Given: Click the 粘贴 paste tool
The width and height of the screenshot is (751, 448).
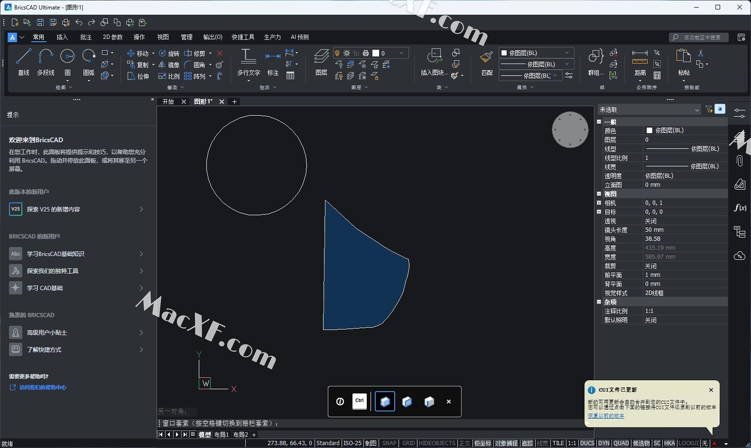Looking at the screenshot, I should tap(684, 62).
